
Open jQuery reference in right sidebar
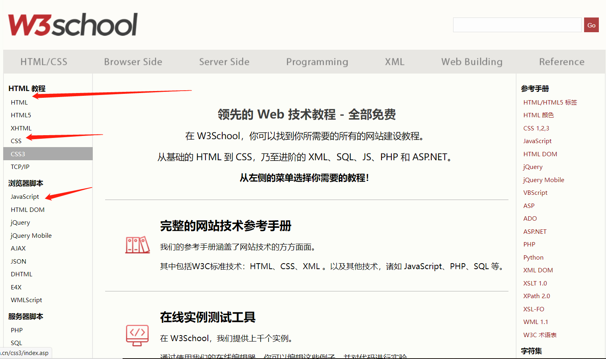click(533, 167)
